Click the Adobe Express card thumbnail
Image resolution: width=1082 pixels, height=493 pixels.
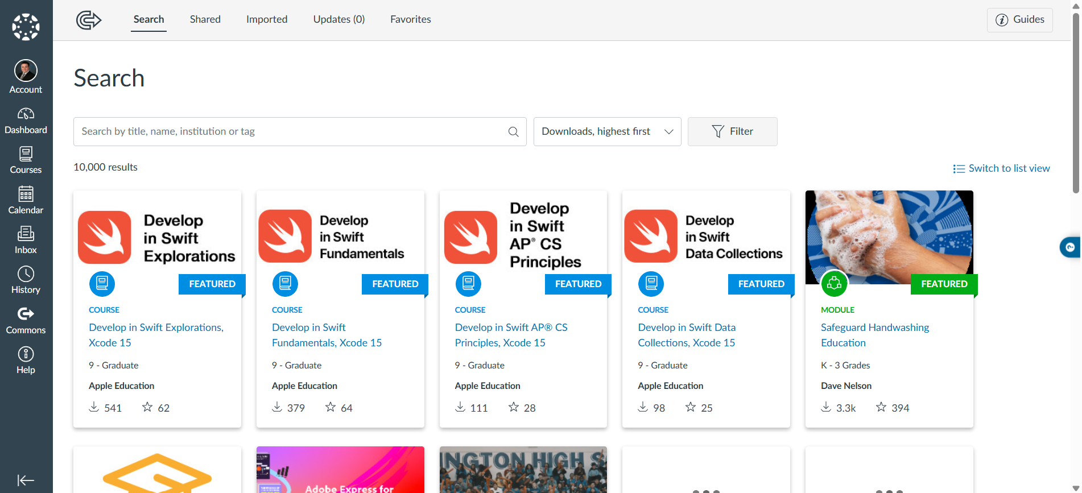point(340,470)
